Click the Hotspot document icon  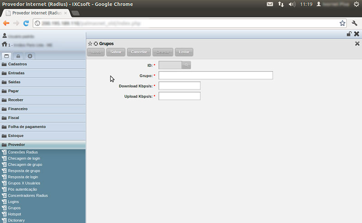(x=4, y=214)
